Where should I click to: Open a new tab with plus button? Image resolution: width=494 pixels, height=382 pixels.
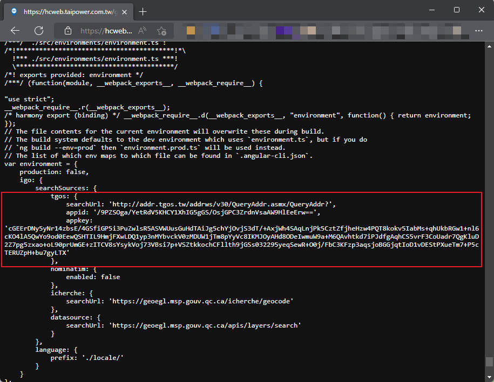coord(143,12)
